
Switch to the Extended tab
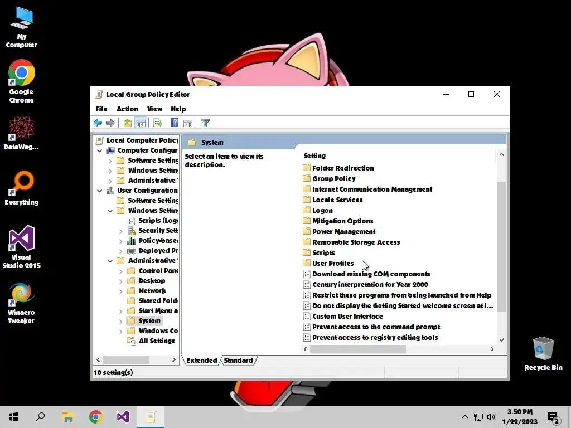[x=201, y=361]
